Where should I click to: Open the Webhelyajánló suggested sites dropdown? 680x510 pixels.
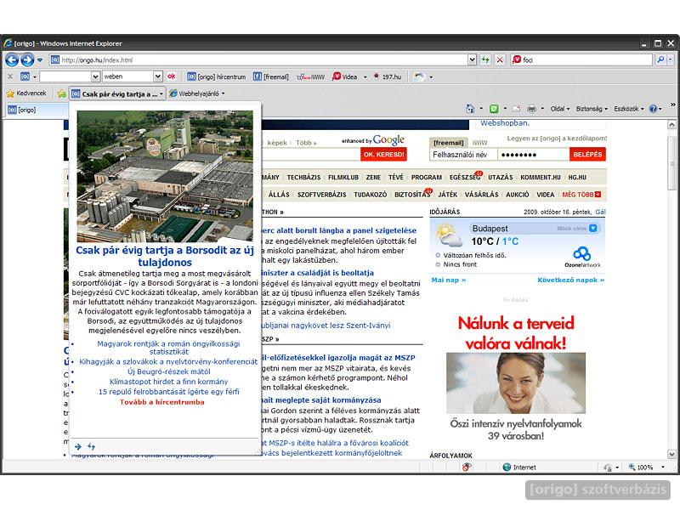tap(197, 93)
